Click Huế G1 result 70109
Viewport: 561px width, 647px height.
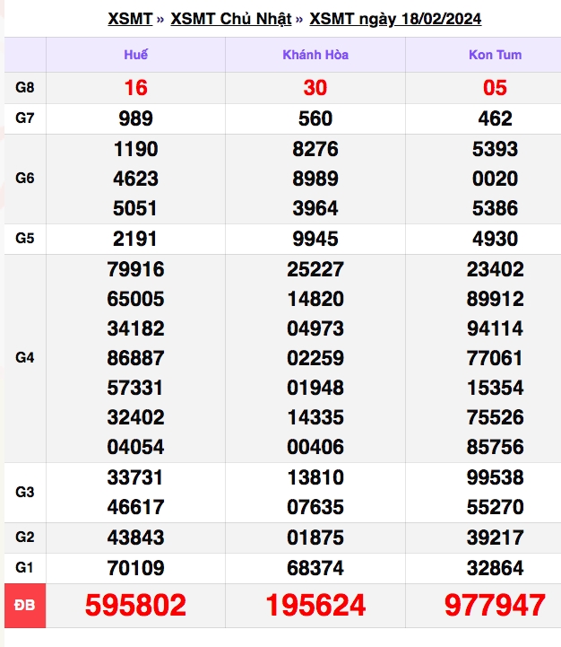click(x=135, y=568)
